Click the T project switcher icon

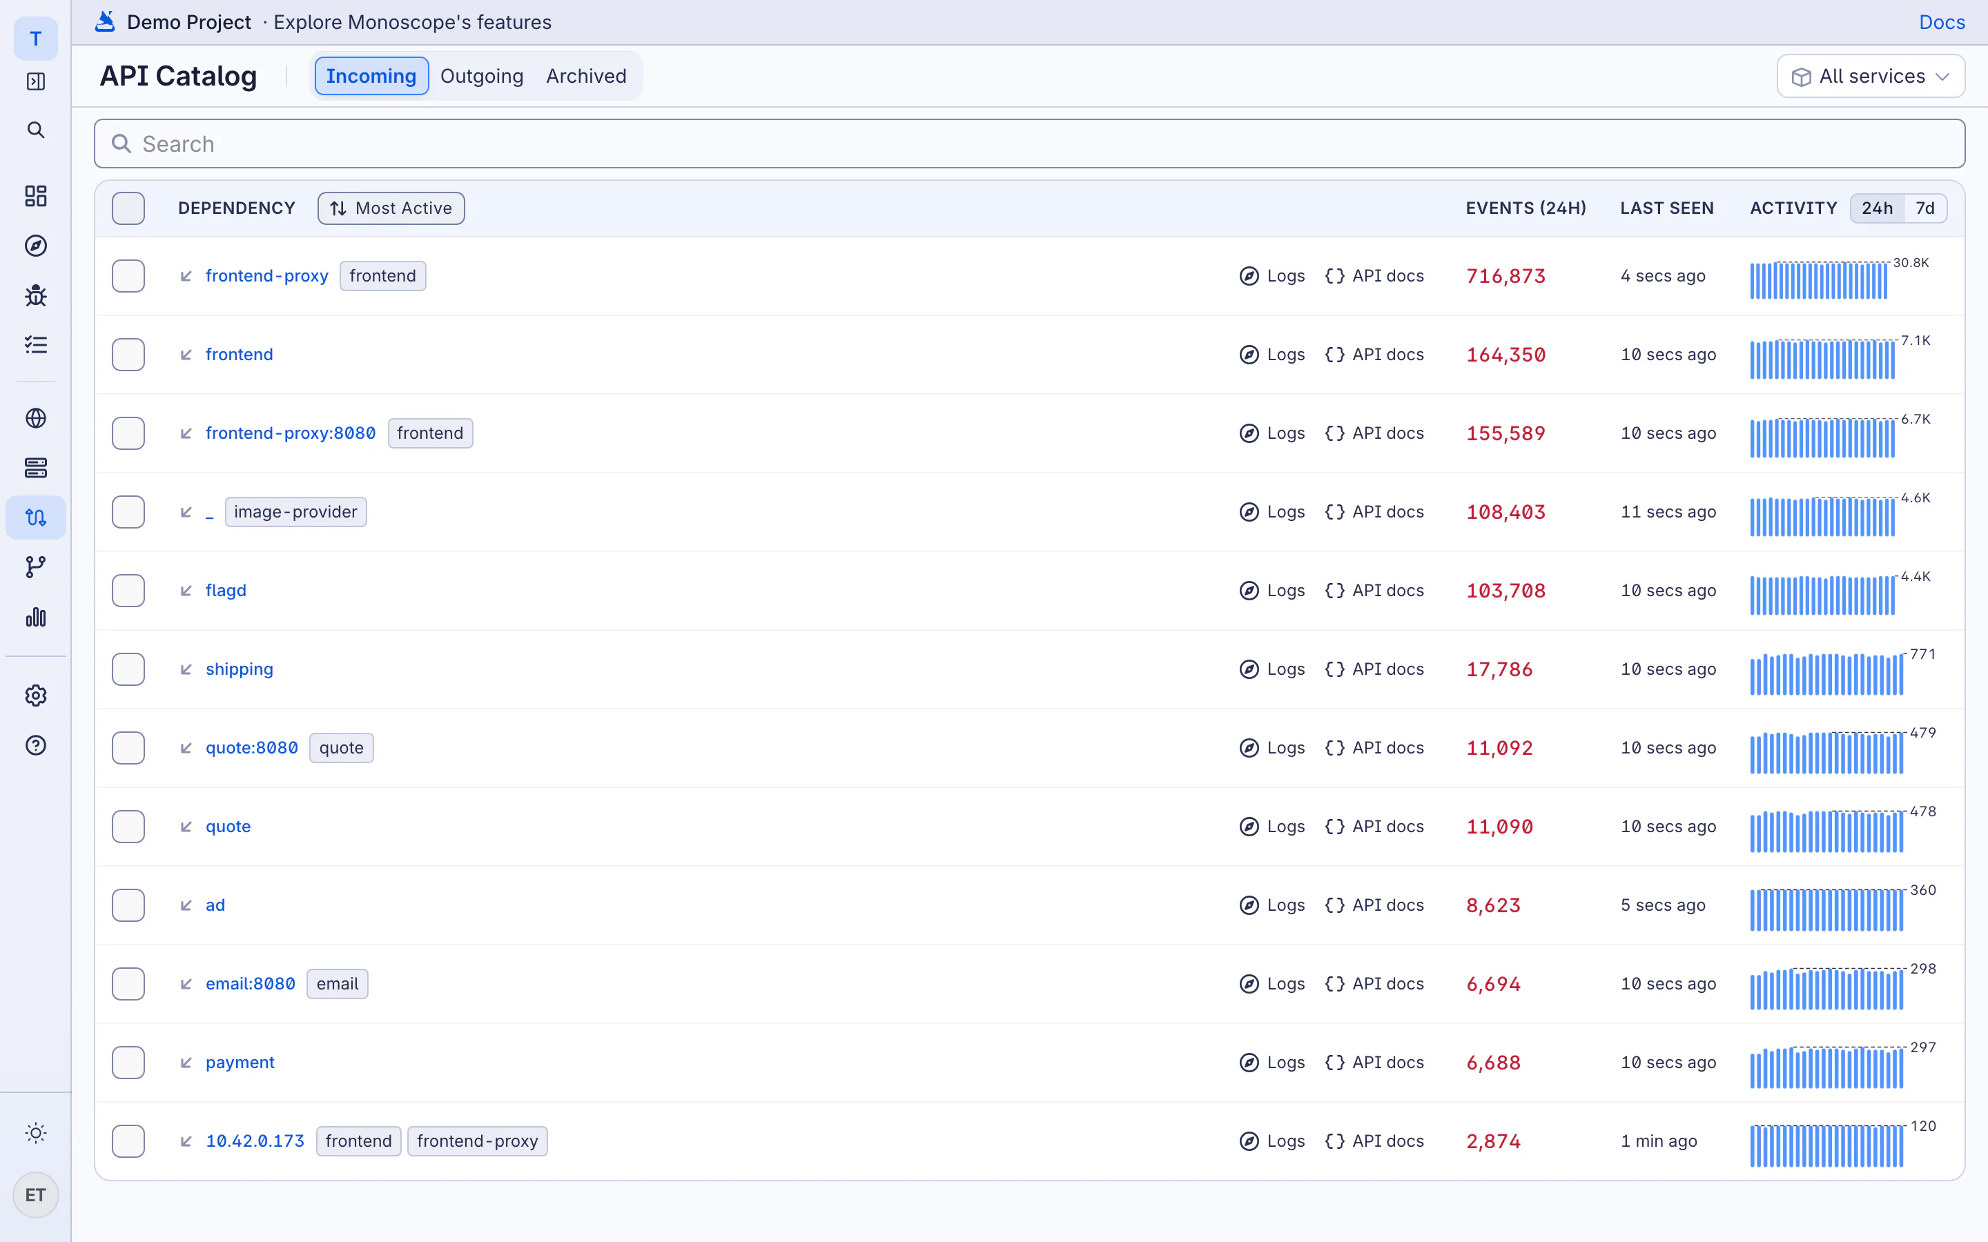[x=35, y=39]
